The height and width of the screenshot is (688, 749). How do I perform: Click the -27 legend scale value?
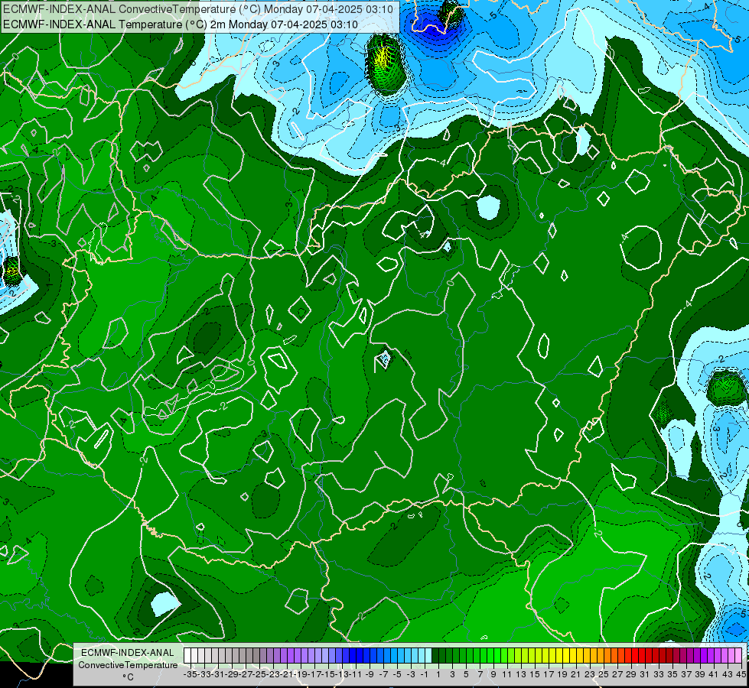tap(246, 674)
